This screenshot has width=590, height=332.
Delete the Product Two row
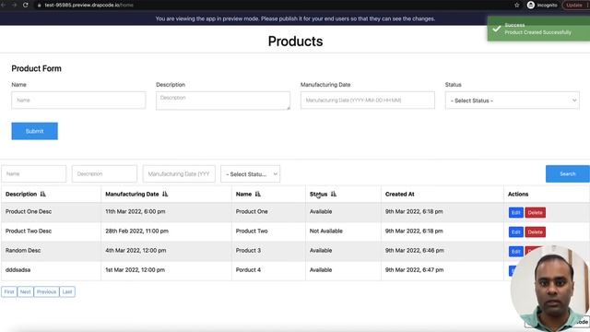pos(535,231)
